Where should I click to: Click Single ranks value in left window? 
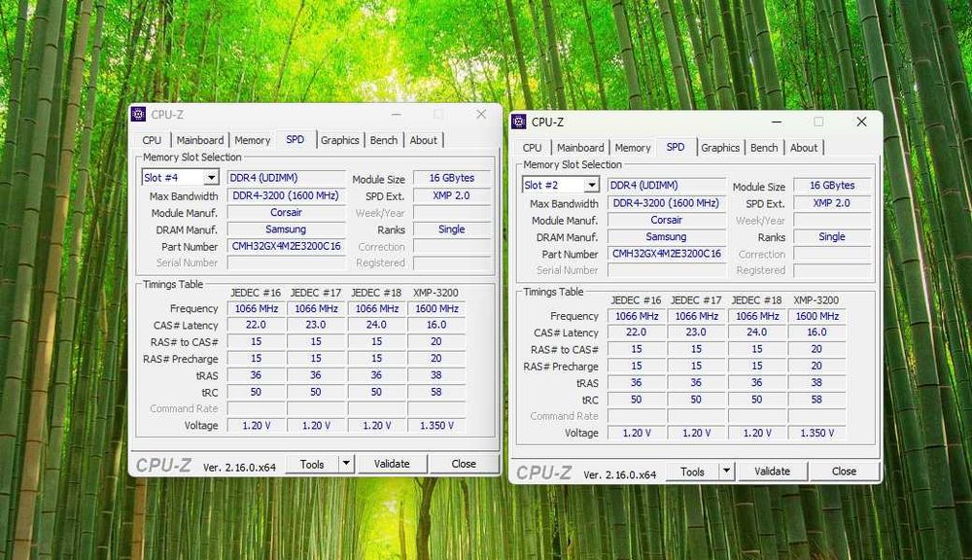coord(452,228)
